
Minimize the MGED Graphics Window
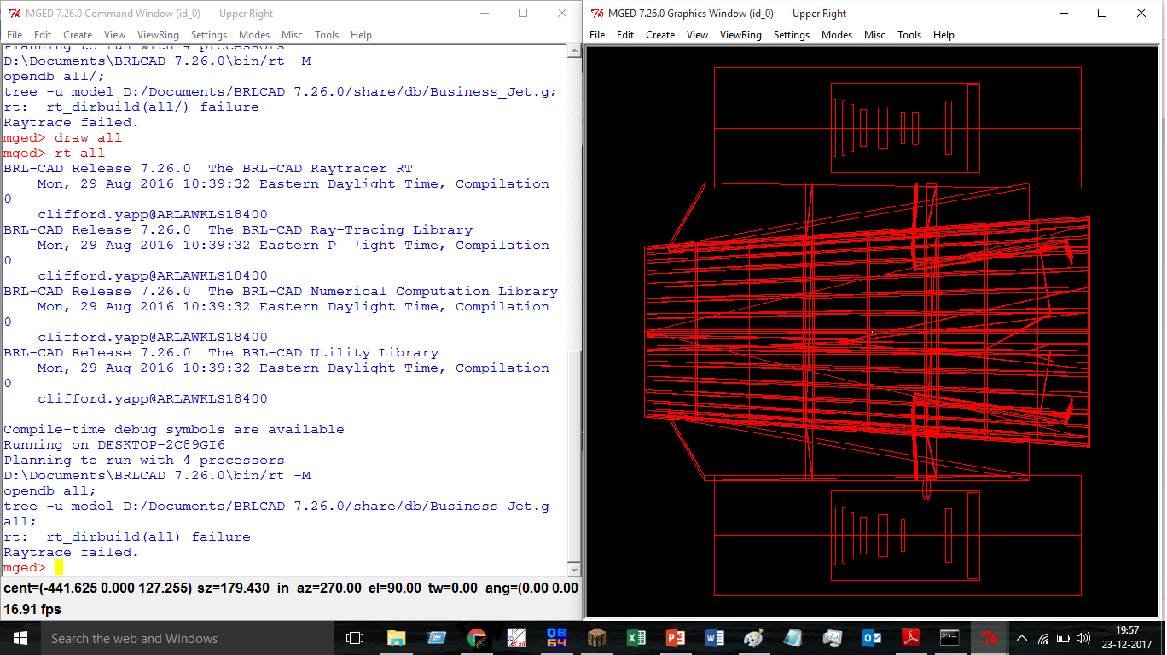pos(1063,13)
